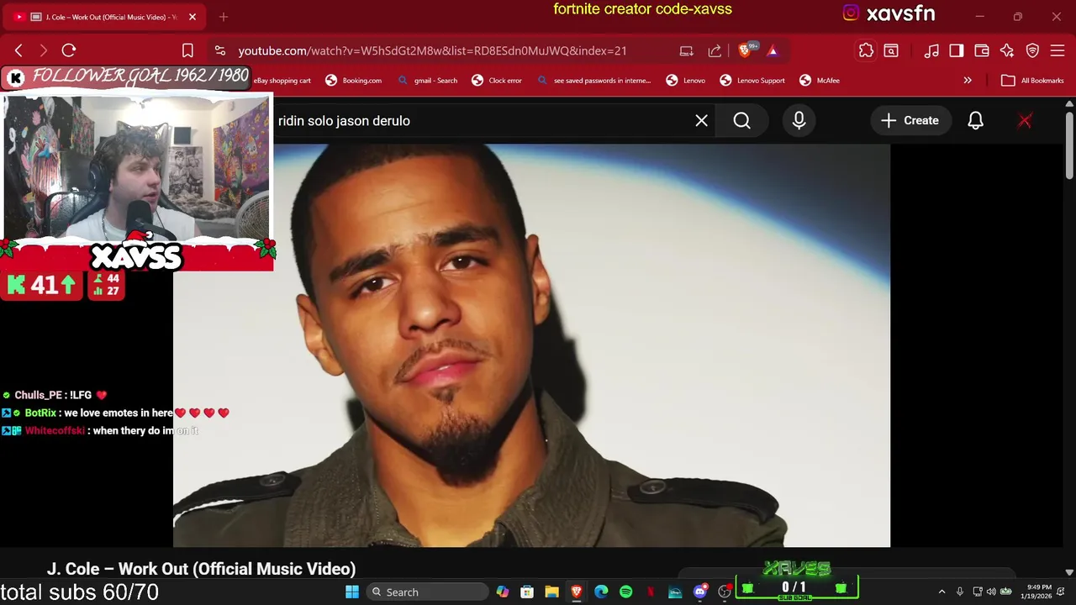1076x605 pixels.
Task: Click the YouTube URL address bar
Action: click(432, 50)
